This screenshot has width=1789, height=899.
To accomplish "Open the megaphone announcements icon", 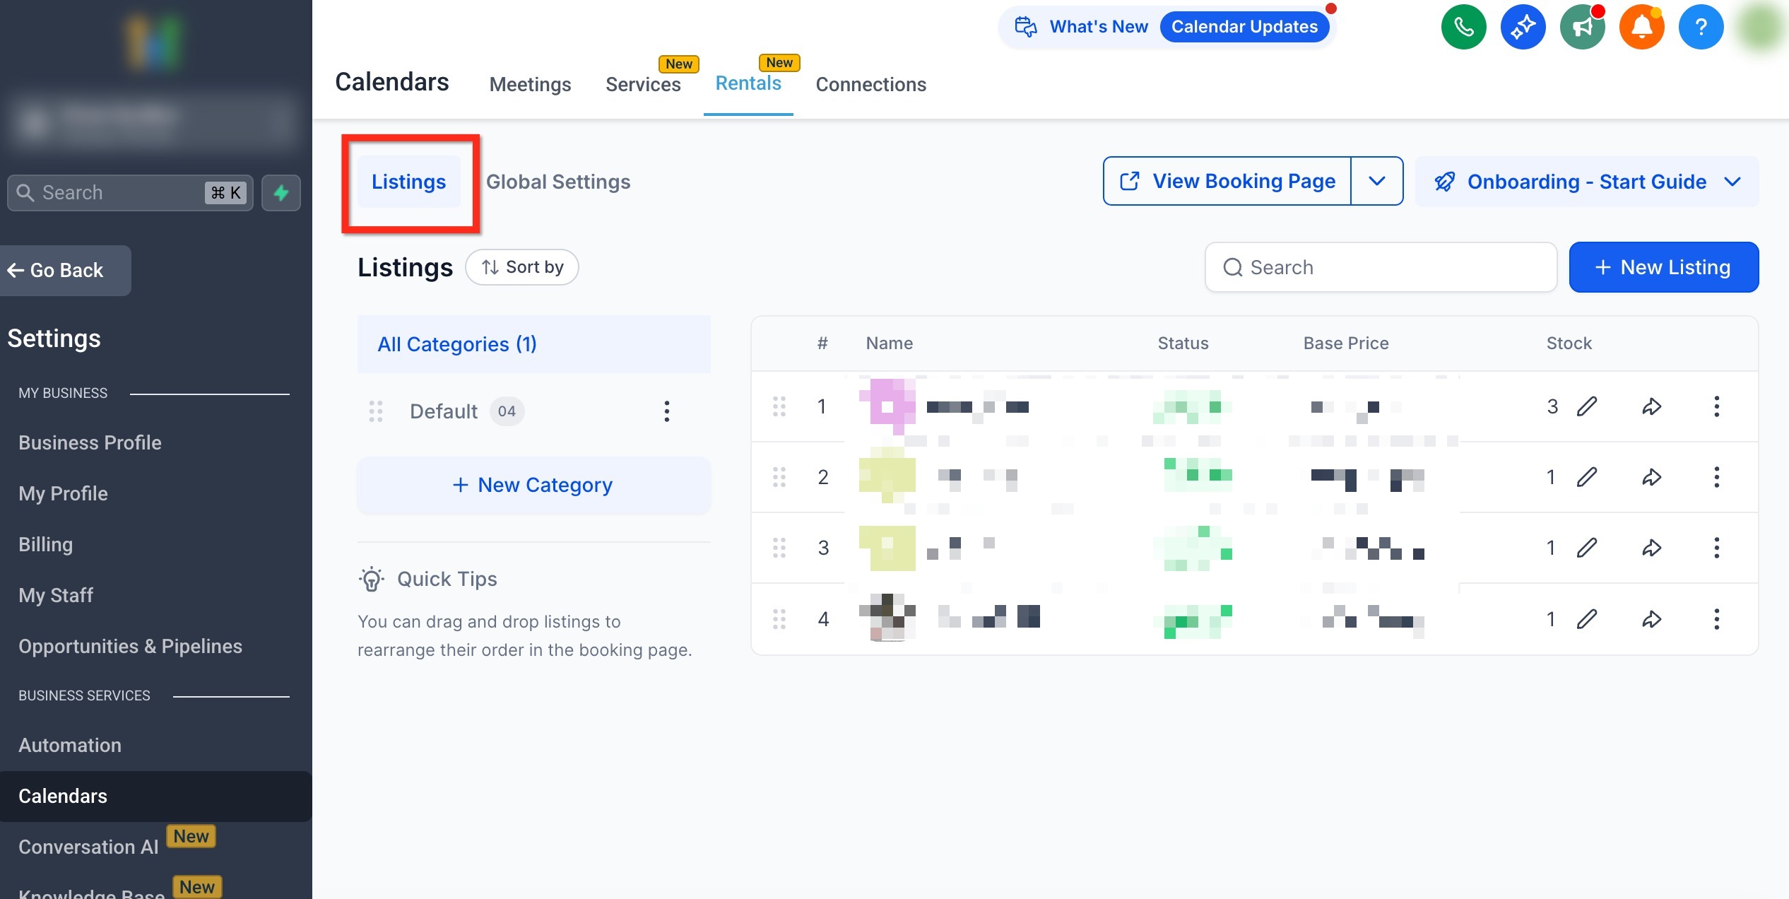I will (x=1582, y=27).
